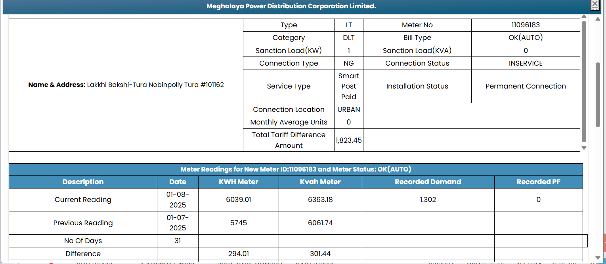Click the Connection Location value URBAN

[x=349, y=109]
